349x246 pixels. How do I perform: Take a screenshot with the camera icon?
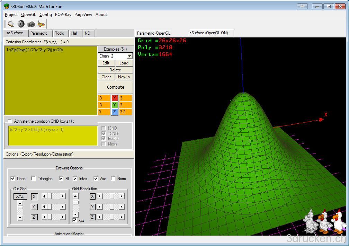(x=31, y=24)
